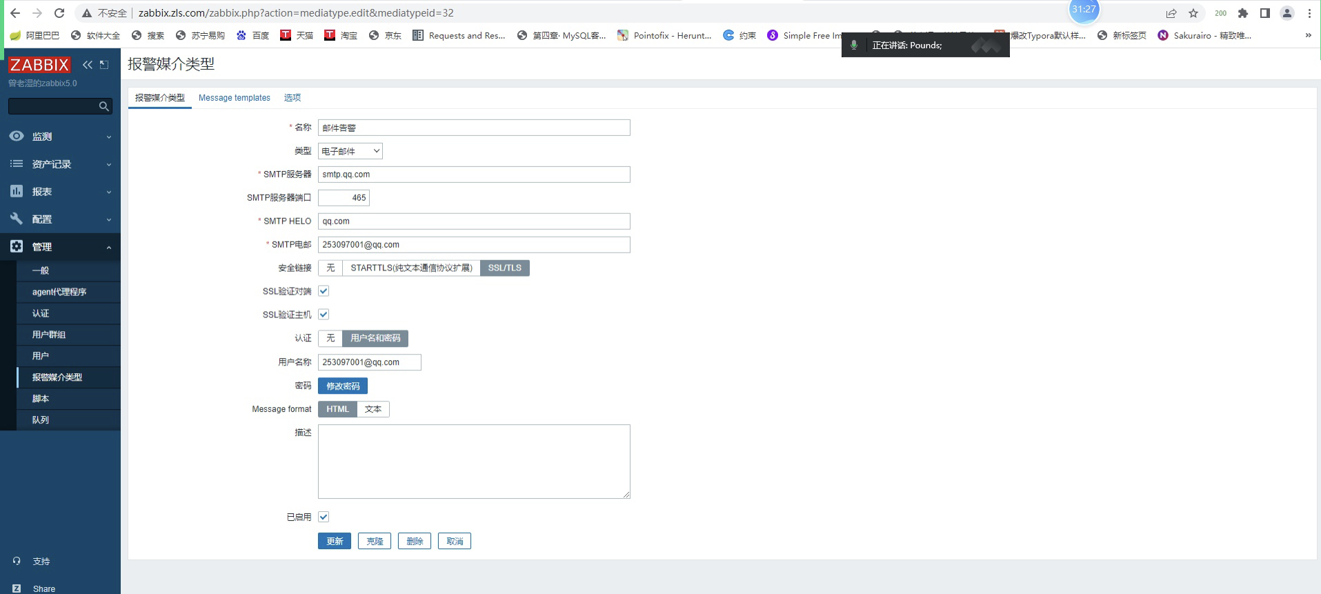The height and width of the screenshot is (594, 1321).
Task: Show more bookmarks with double chevron
Action: click(1308, 35)
